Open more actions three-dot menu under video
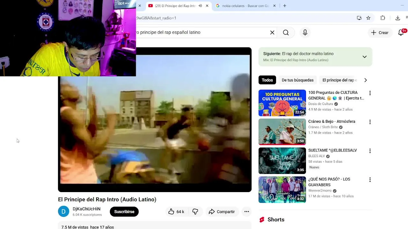Viewport: 408px width, 229px height. (x=247, y=212)
